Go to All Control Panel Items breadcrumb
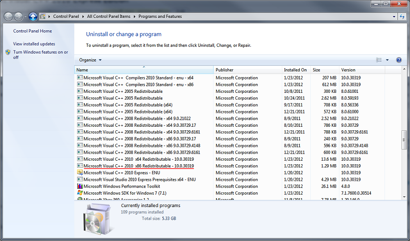This screenshot has height=241, width=410. tap(109, 17)
